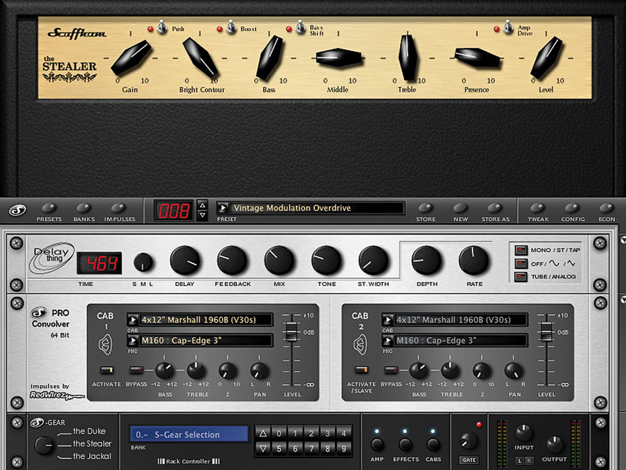Open the Banks button

point(84,208)
